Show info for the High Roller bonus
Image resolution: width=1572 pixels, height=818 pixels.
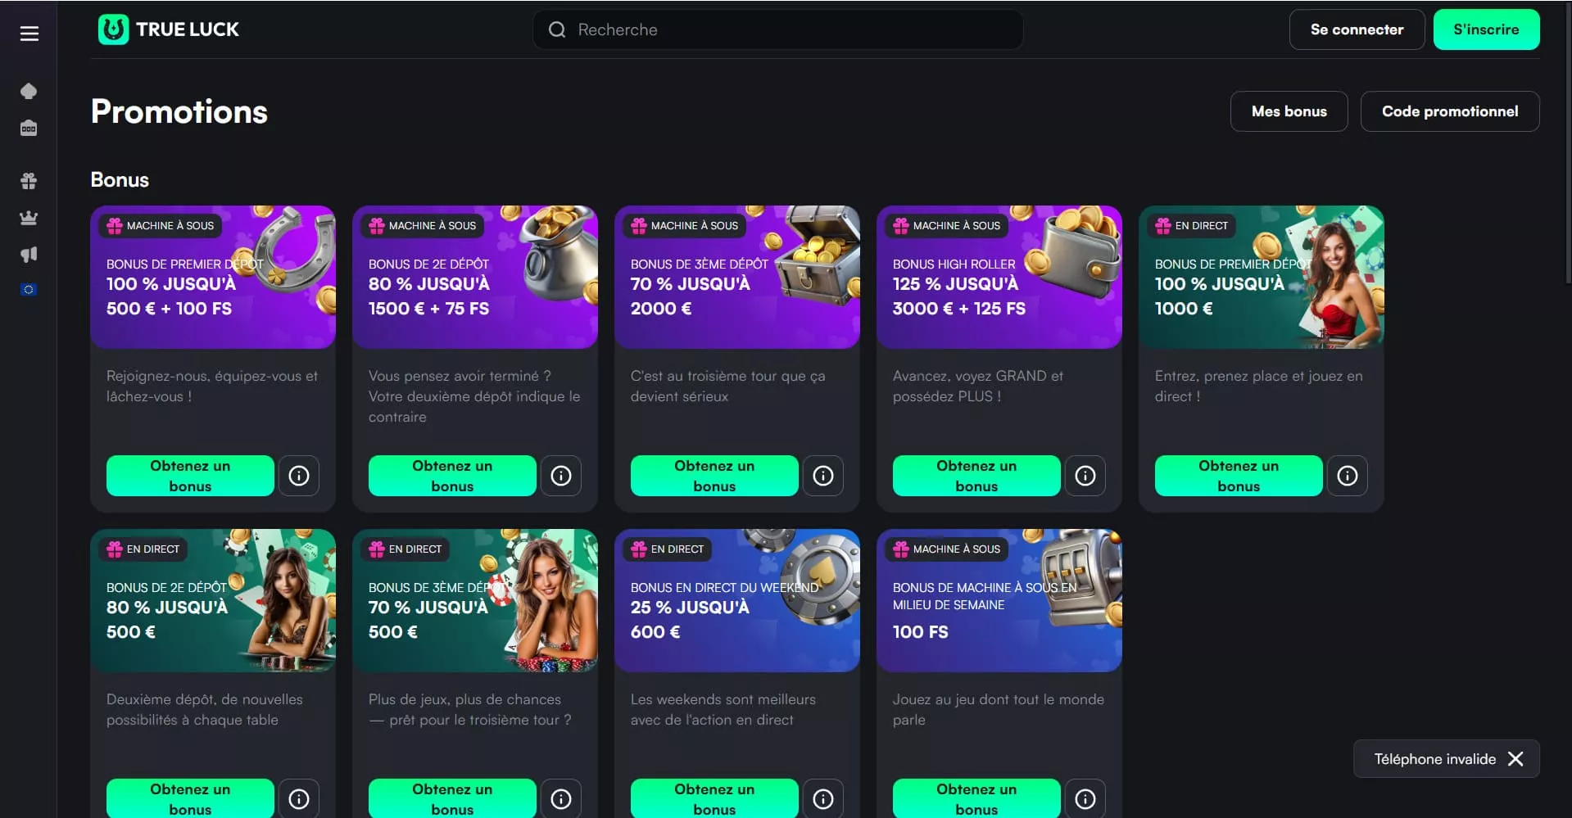[1085, 476]
